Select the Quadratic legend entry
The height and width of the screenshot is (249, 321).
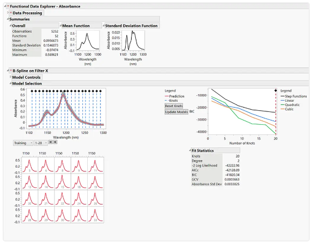point(292,104)
